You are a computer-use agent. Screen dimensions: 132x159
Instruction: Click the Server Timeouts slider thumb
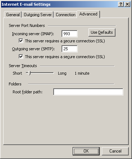pos(29,73)
